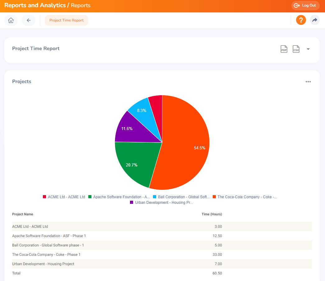Click the 60.50 total hours value
The height and width of the screenshot is (281, 325).
point(217,273)
